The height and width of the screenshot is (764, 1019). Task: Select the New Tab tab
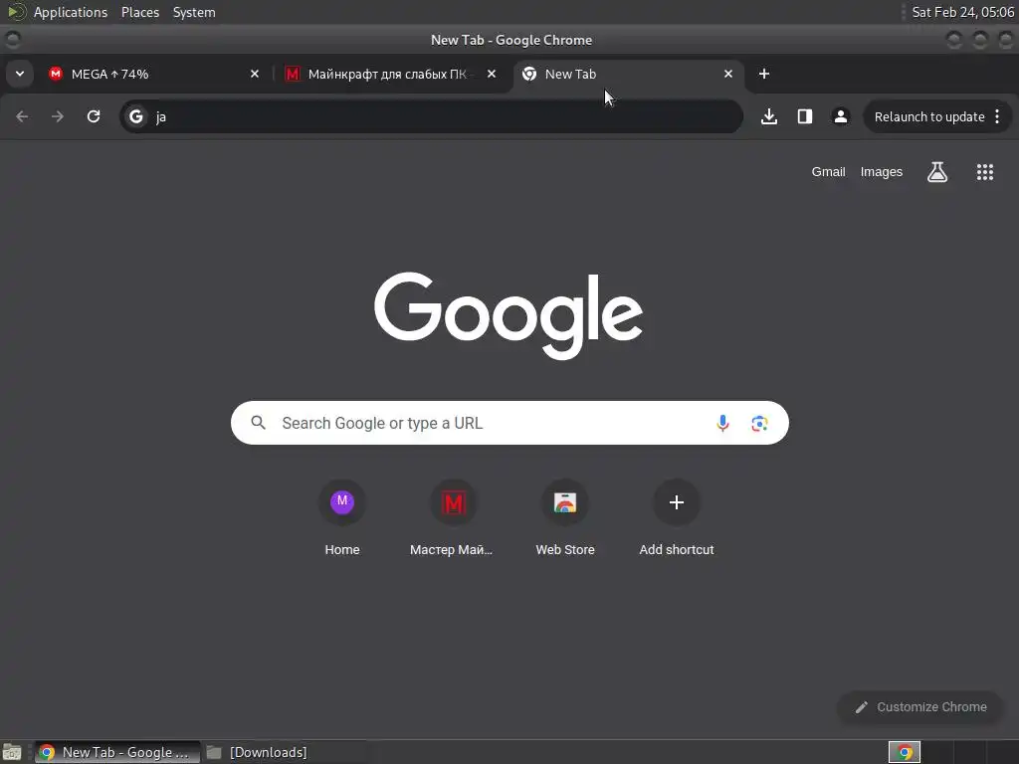tap(628, 74)
